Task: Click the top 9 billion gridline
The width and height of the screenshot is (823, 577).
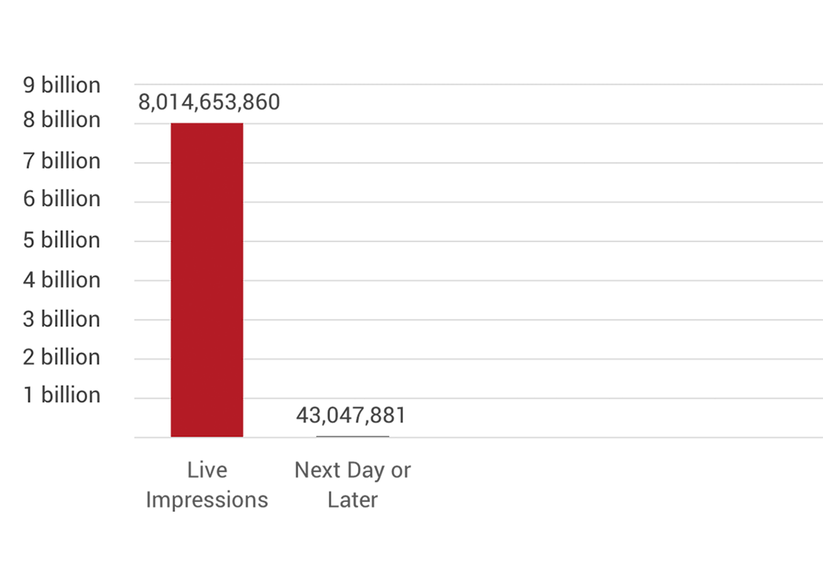Action: pyautogui.click(x=478, y=84)
